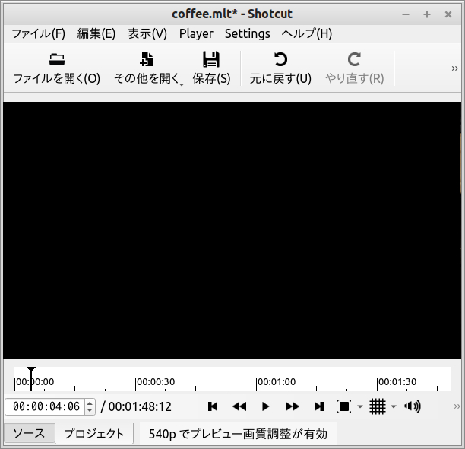Click the Open File folder icon
The image size is (465, 449).
tap(56, 60)
